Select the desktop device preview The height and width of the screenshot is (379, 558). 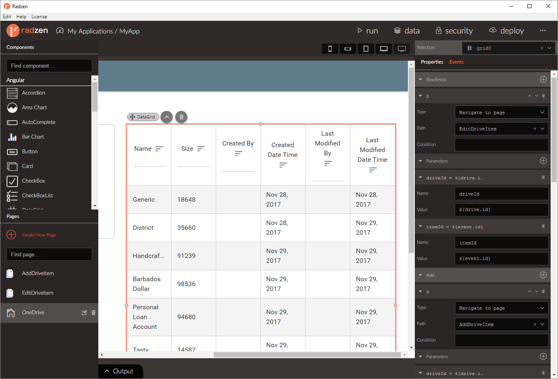coord(402,49)
